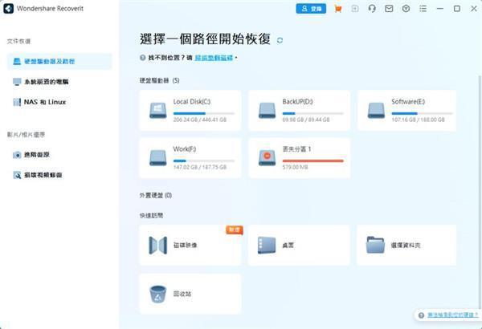Open the headset support icon
482x329 pixels.
click(x=372, y=9)
